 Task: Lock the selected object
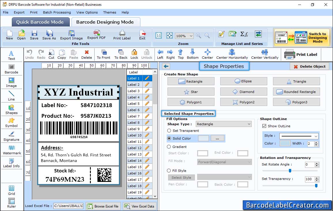coord(134,54)
